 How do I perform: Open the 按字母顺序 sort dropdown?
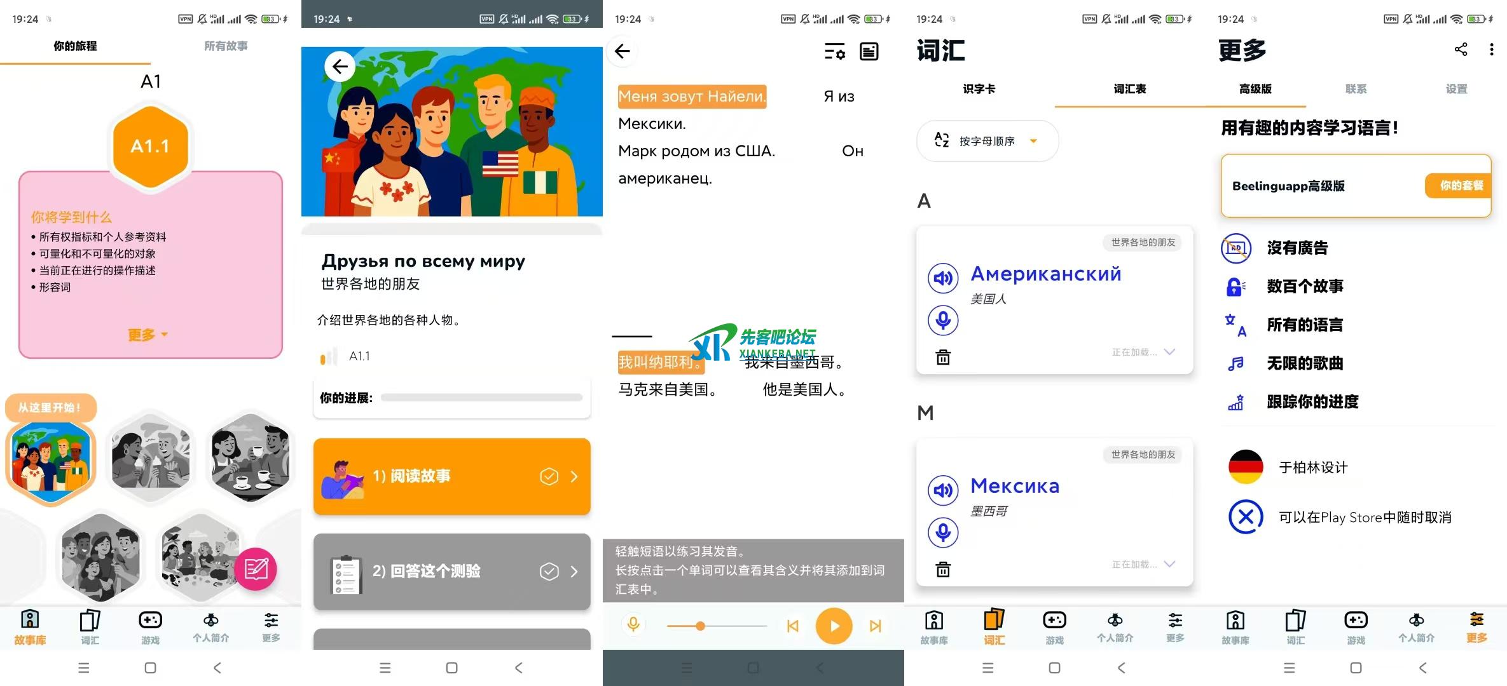[x=987, y=140]
